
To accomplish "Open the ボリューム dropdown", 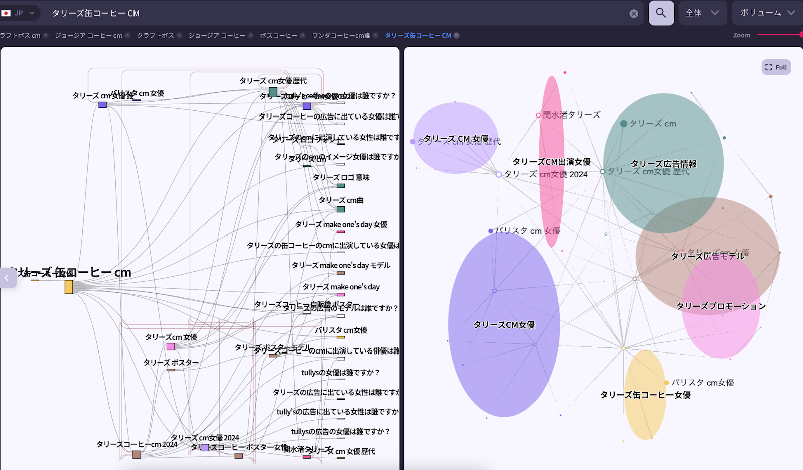I will [768, 13].
